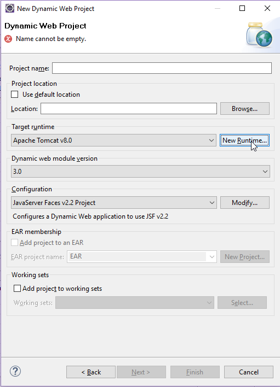Maximize the New Dynamic Web Project window
The height and width of the screenshot is (387, 280).
(x=242, y=8)
